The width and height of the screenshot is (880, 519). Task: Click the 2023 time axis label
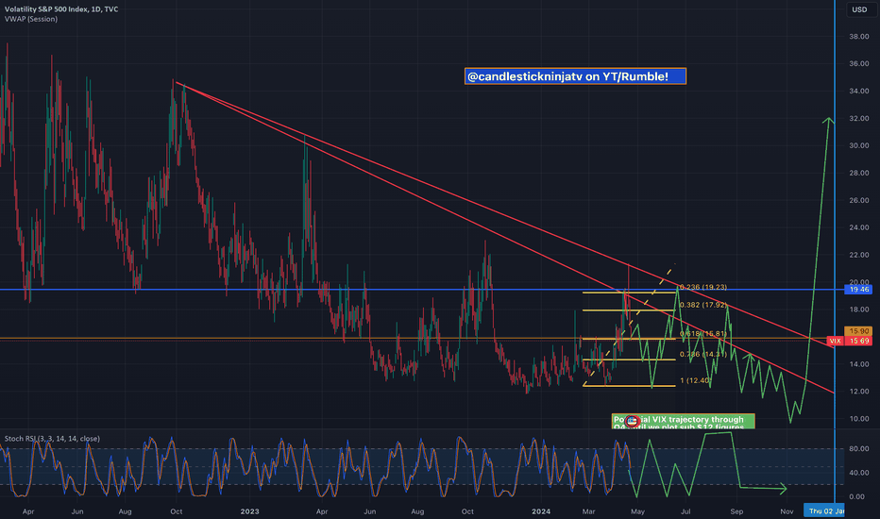pyautogui.click(x=250, y=511)
